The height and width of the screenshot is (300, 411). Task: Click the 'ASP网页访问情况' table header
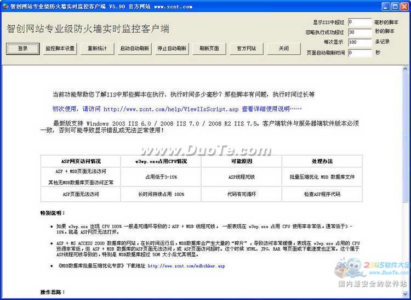coord(81,161)
